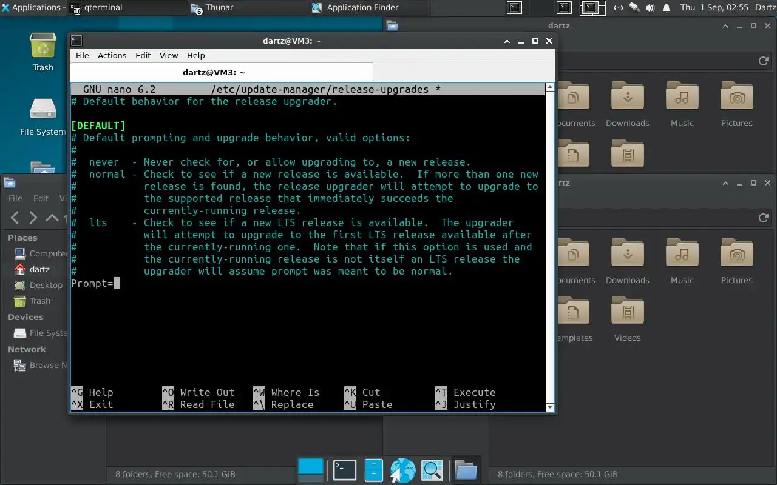Launch web browser globe icon in dock
Screen dimensions: 777x485
click(402, 470)
